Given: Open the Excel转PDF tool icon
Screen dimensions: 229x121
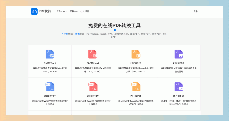Looking at the screenshot, I should [93, 87].
